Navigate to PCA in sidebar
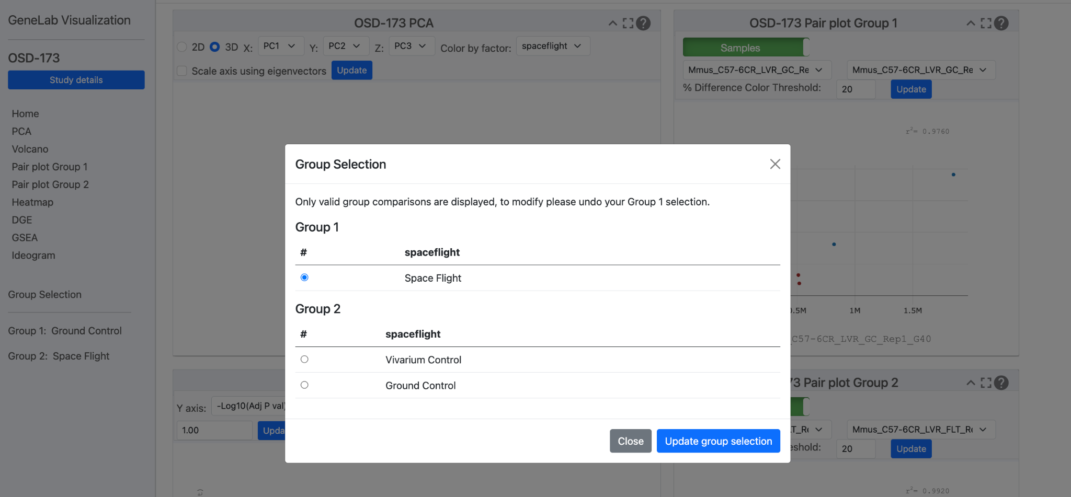The width and height of the screenshot is (1071, 497). [x=21, y=131]
